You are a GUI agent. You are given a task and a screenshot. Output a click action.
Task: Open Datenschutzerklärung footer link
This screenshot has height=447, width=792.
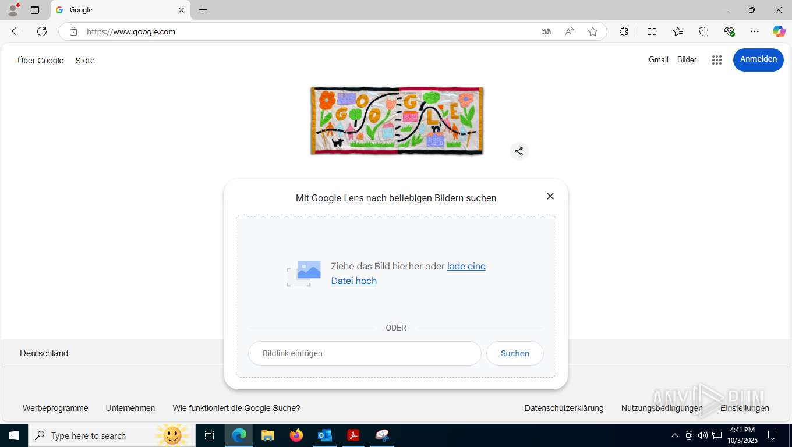click(x=564, y=408)
